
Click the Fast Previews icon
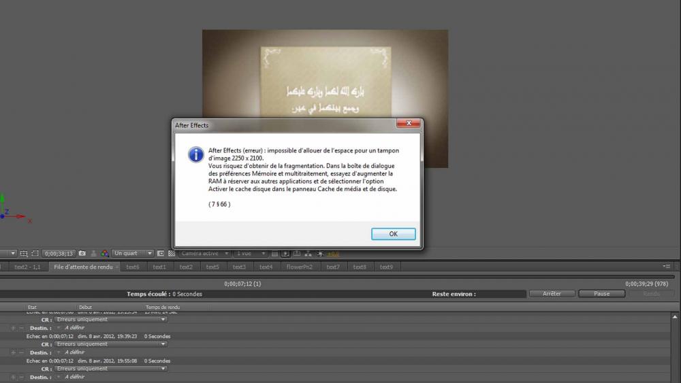(x=286, y=253)
